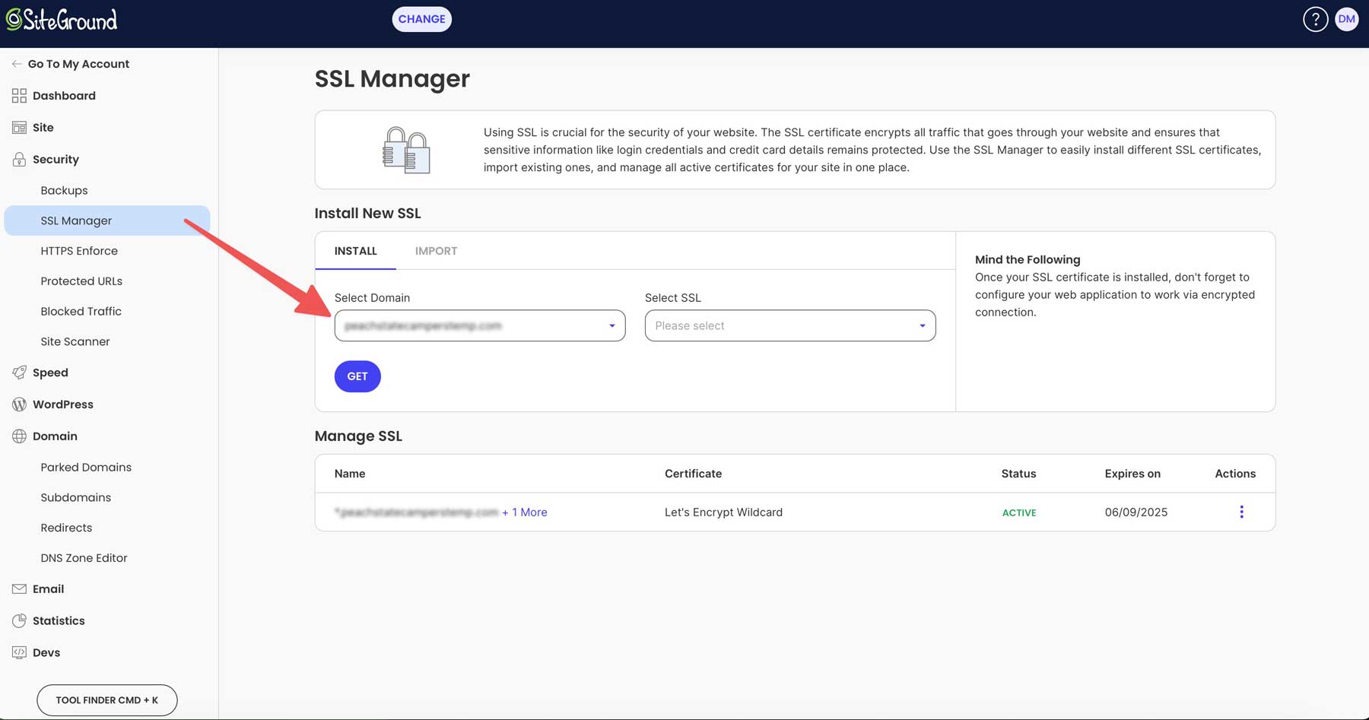Viewport: 1369px width, 720px height.
Task: Click the Email envelope icon
Action: (19, 589)
